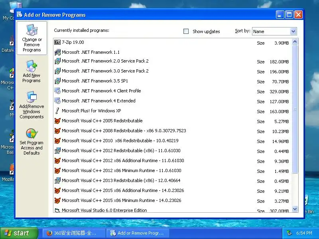Click the Add or Remove Programs title bar icon
The width and height of the screenshot is (319, 239).
(x=20, y=14)
